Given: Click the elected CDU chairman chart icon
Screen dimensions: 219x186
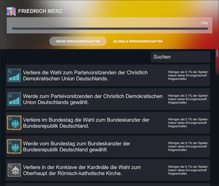Looking at the screenshot, I should coord(14,99).
